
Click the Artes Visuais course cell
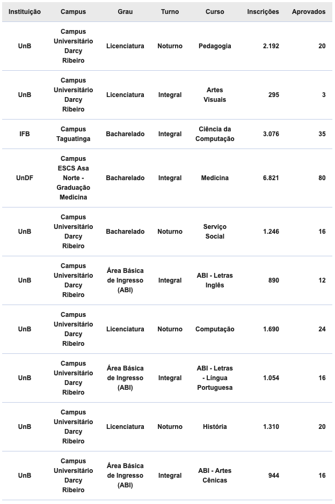215,95
